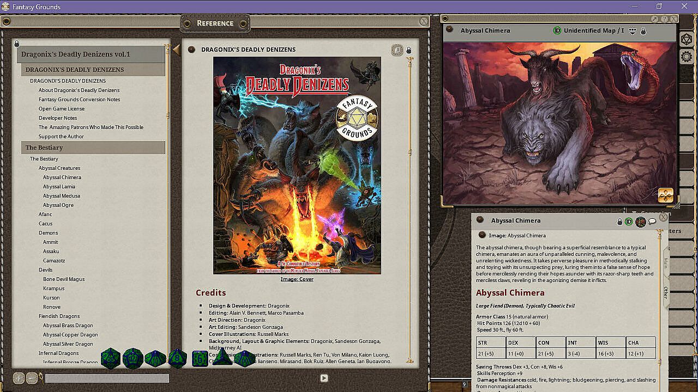
Task: Click the speech bubble icon on NPC sheet
Action: (652, 221)
